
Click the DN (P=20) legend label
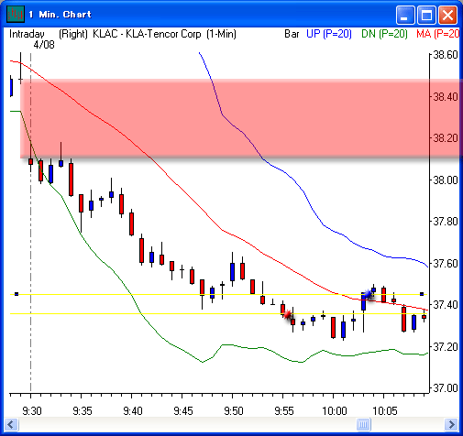pyautogui.click(x=384, y=34)
